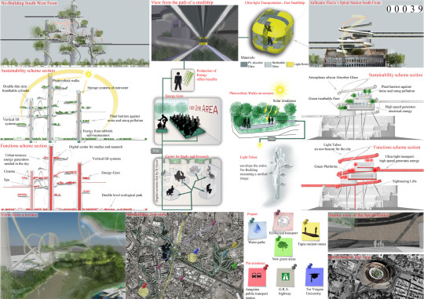This screenshot has height=299, width=424.
Task: Select the green G.R.A. highway sign icon
Action: (x=285, y=277)
